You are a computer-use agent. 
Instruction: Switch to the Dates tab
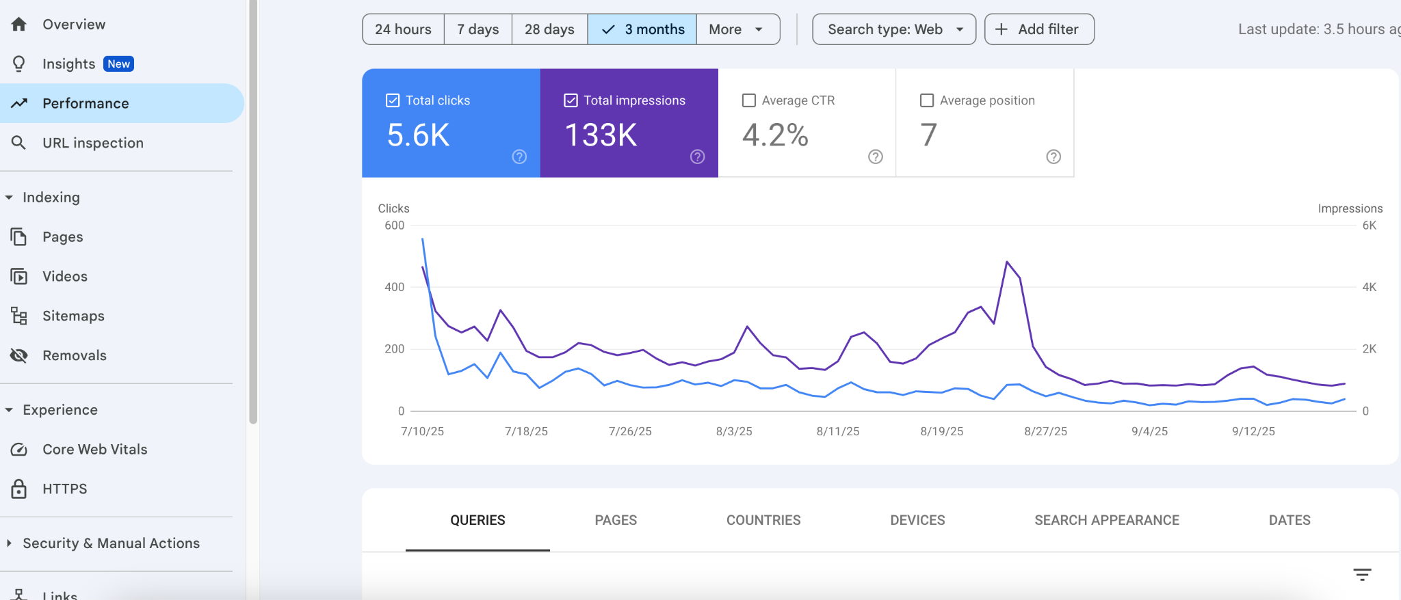(1289, 520)
